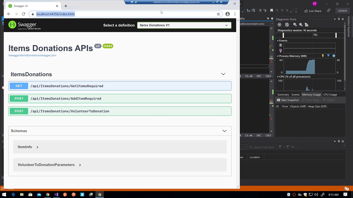
Task: Toggle the GC yellow marker legend
Action: pyautogui.click(x=323, y=56)
